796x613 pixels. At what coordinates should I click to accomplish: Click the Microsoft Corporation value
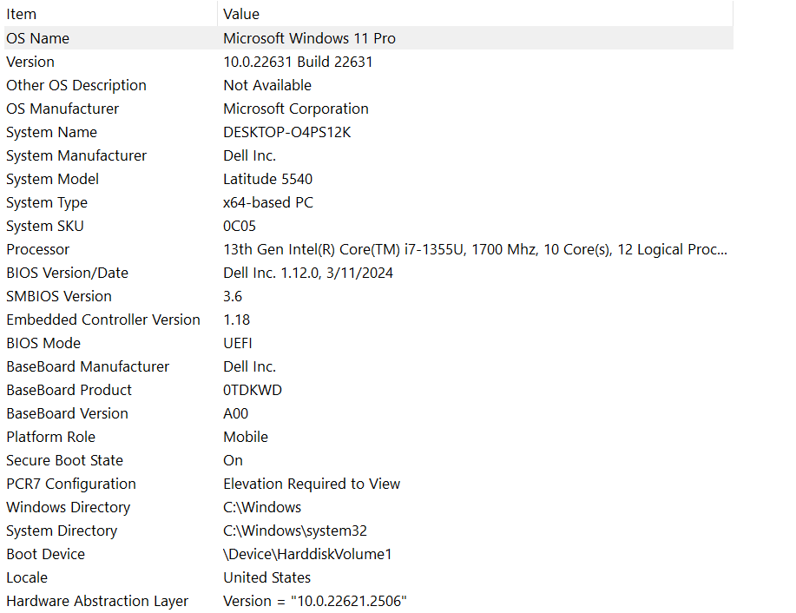click(x=296, y=109)
